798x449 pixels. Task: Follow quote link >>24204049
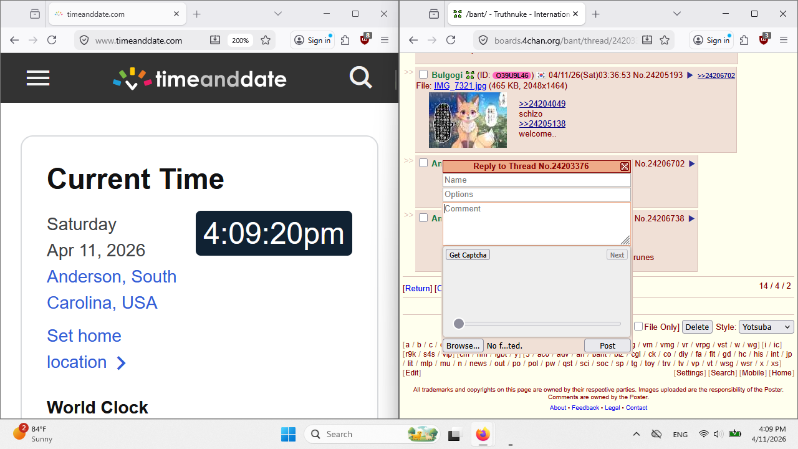tap(542, 104)
